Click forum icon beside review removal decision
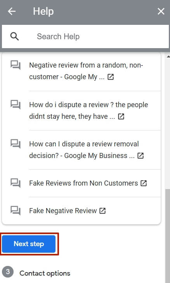This screenshot has height=283, width=170. pos(16,144)
